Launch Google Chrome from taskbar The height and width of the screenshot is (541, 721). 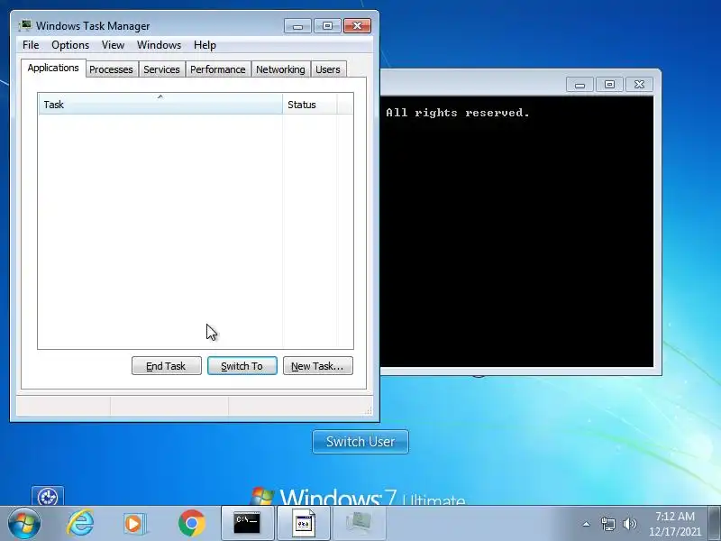[x=192, y=524]
